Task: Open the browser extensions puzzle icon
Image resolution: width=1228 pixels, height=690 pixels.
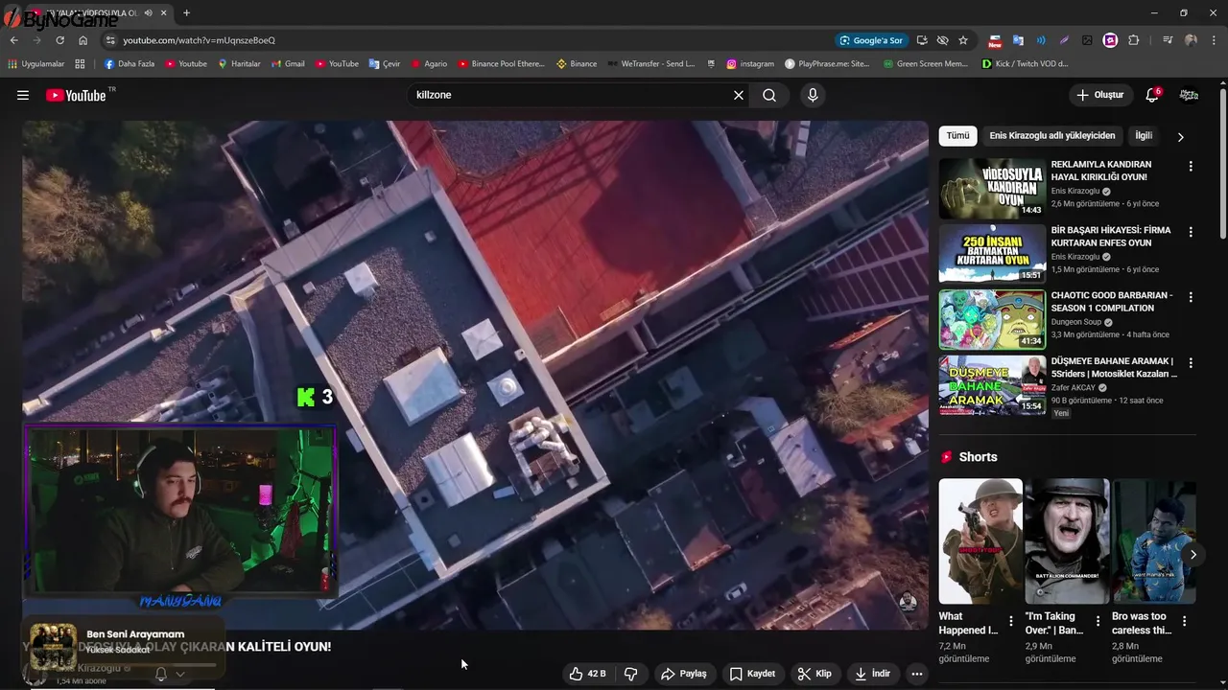Action: (x=1134, y=40)
